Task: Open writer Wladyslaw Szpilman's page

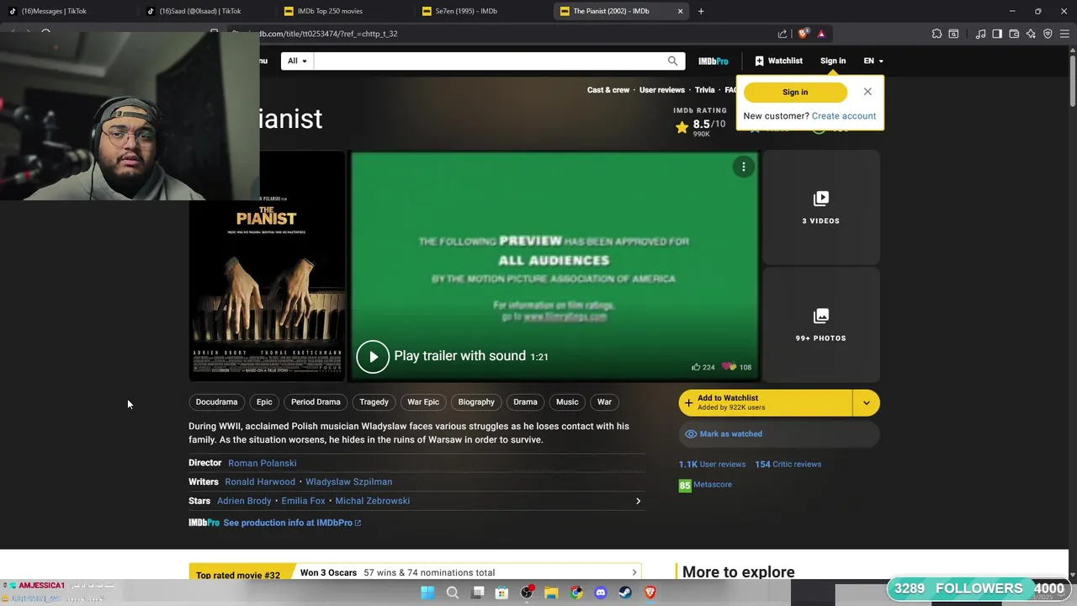Action: pos(348,481)
